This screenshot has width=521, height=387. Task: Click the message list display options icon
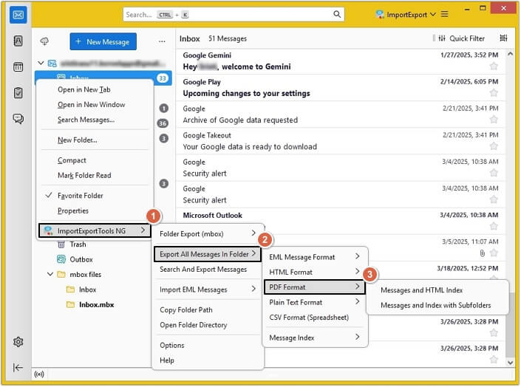(503, 38)
